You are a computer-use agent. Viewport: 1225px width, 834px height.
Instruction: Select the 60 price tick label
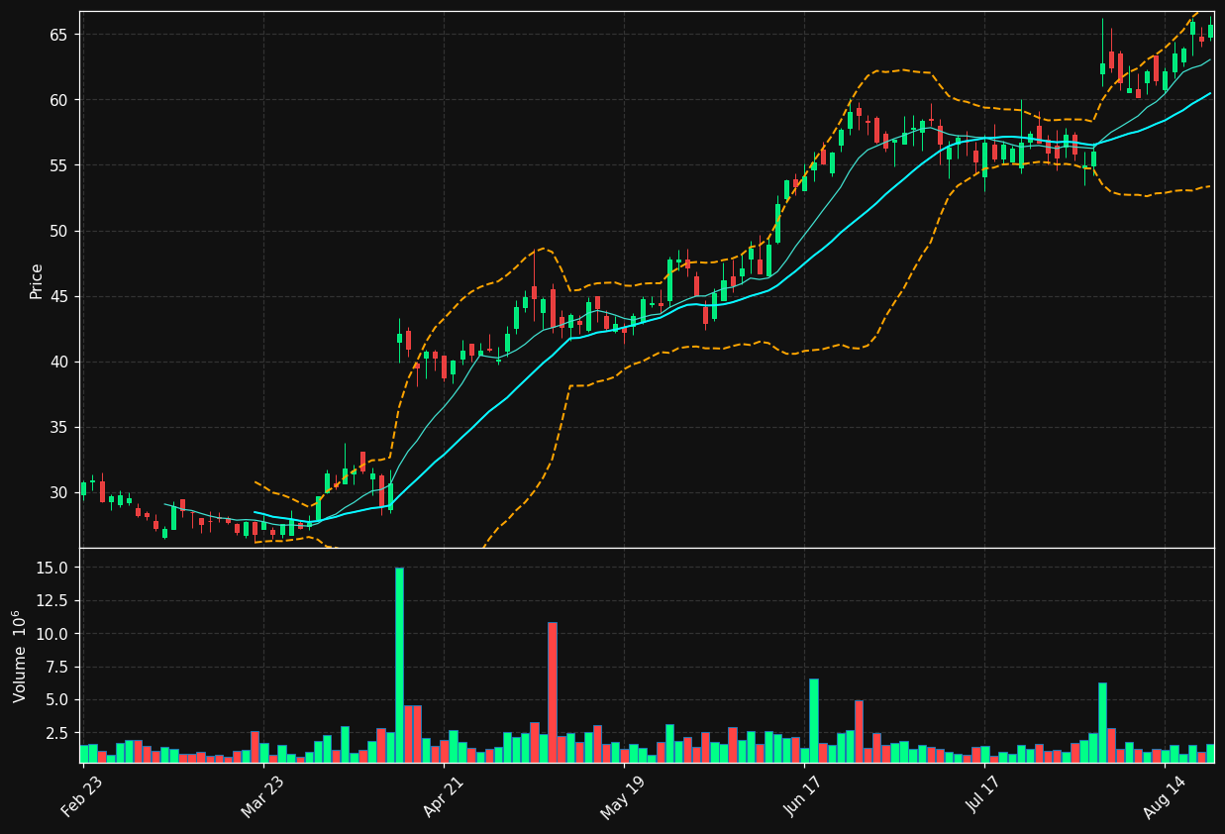(57, 100)
